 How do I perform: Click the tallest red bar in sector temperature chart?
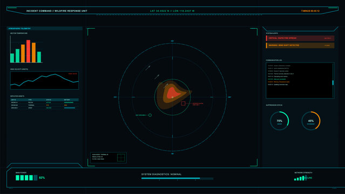click(29, 51)
